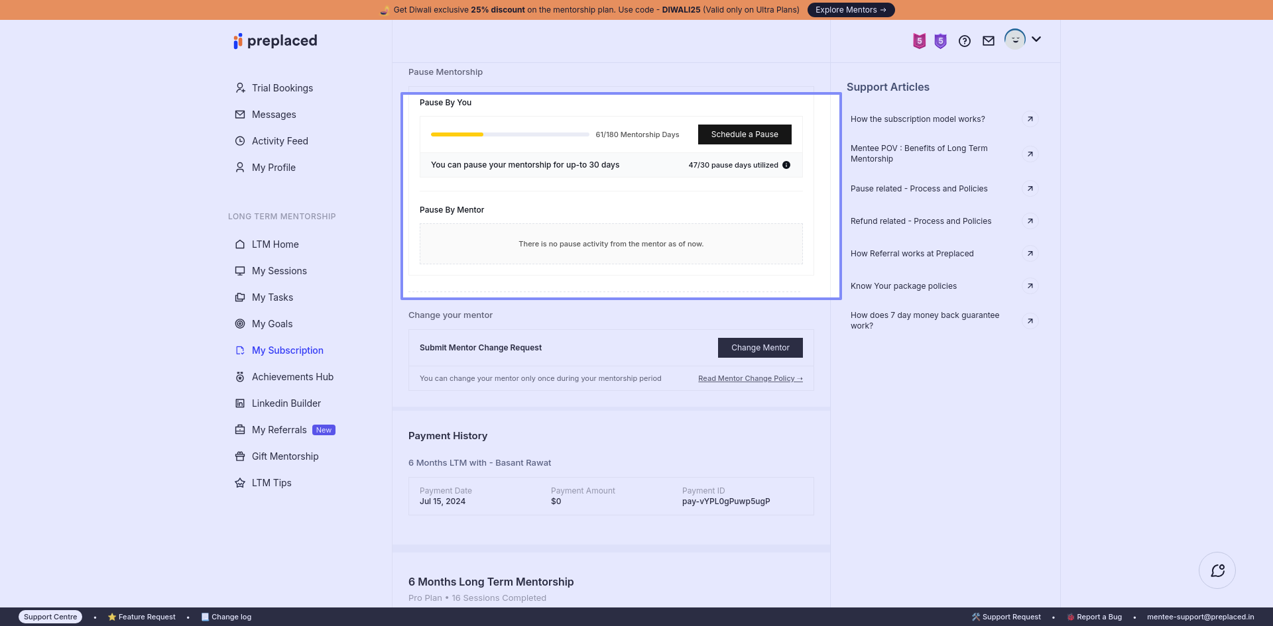Go to Achievements Hub in sidebar
The height and width of the screenshot is (626, 1273).
click(x=292, y=377)
